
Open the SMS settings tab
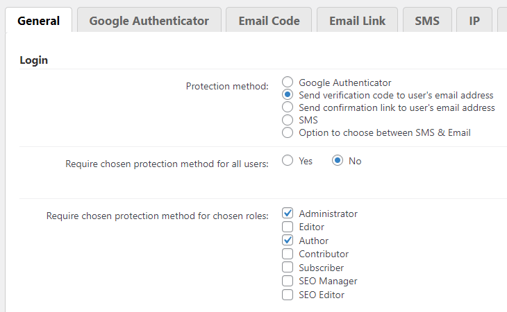click(427, 21)
